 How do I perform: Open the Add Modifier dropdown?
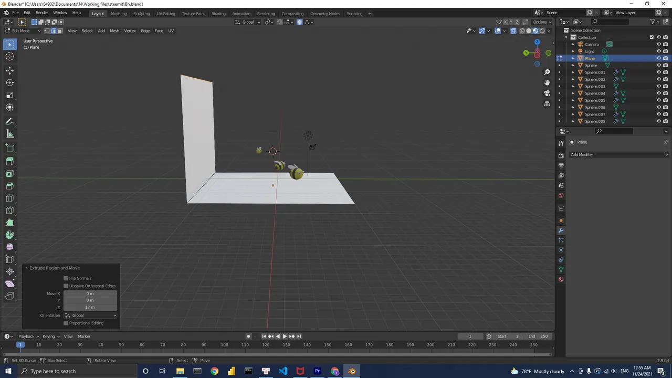point(619,155)
